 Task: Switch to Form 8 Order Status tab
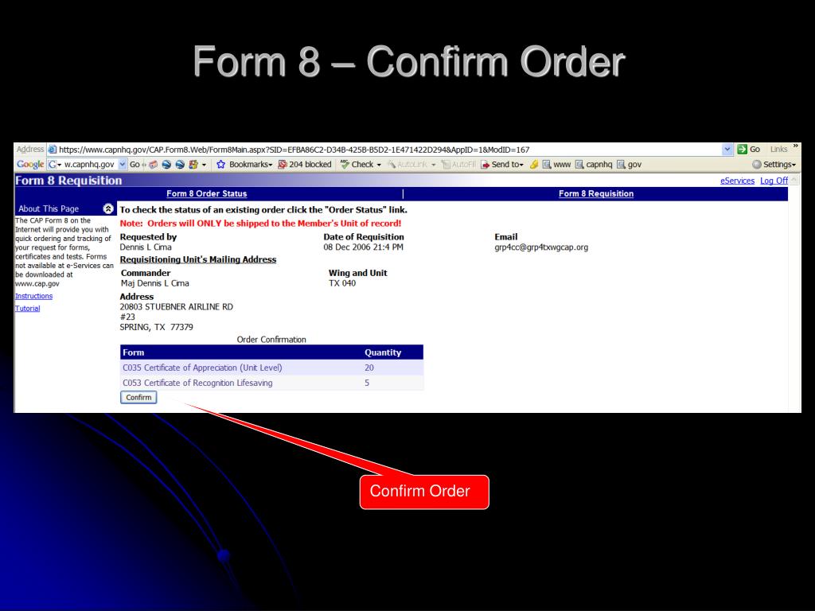[x=206, y=194]
